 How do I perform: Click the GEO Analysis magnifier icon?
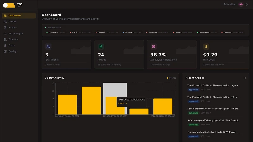pos(5,33)
